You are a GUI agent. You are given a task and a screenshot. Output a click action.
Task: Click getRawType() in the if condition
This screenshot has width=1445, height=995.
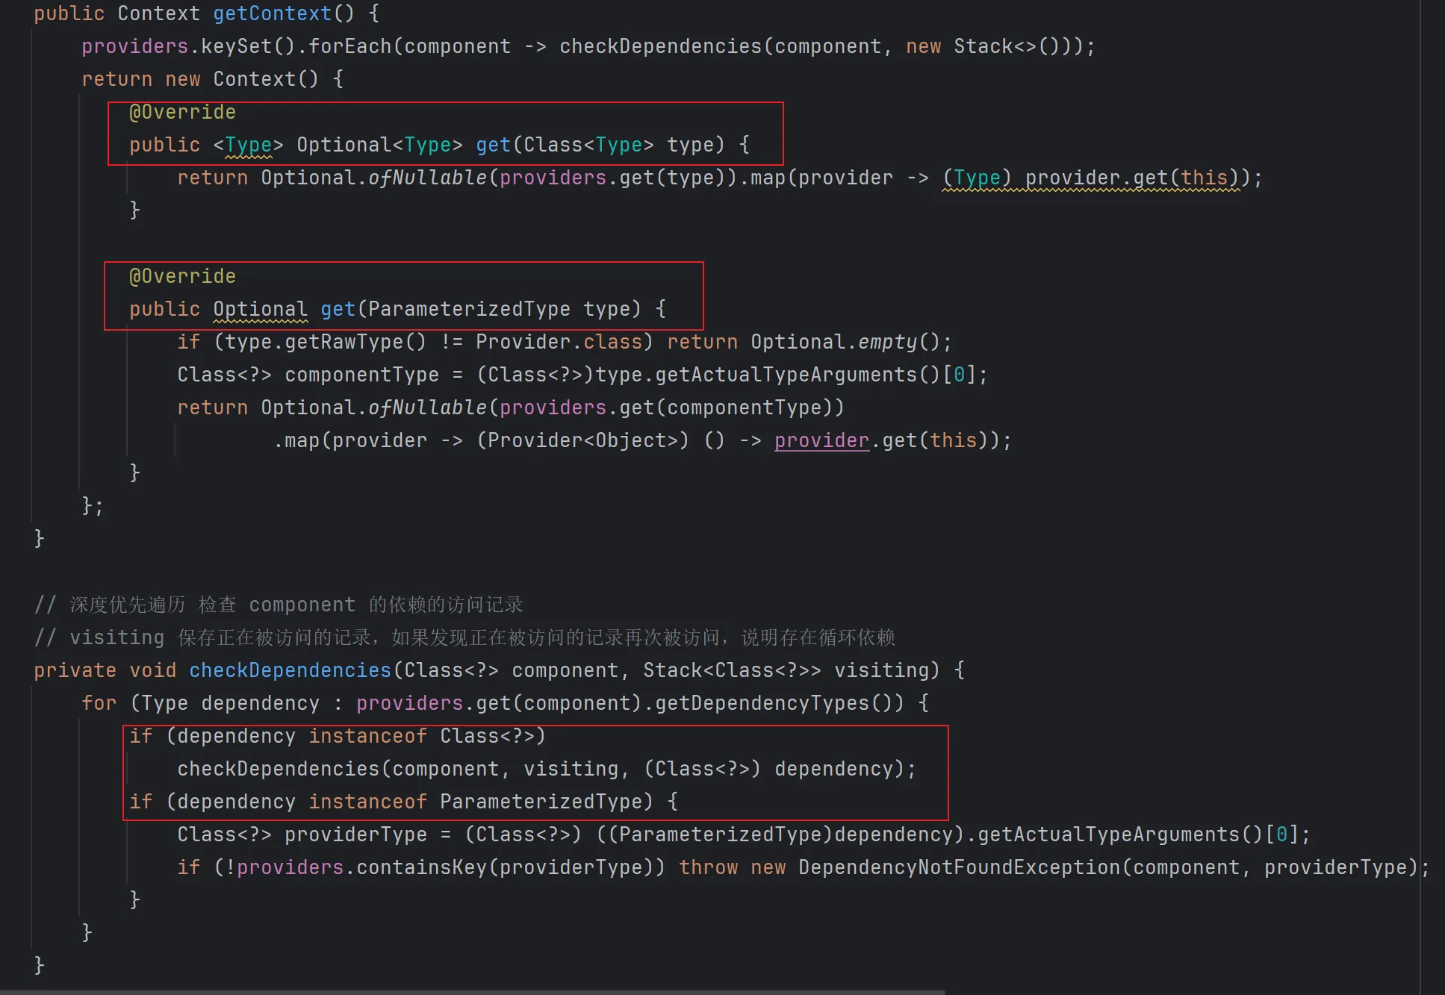pyautogui.click(x=354, y=342)
